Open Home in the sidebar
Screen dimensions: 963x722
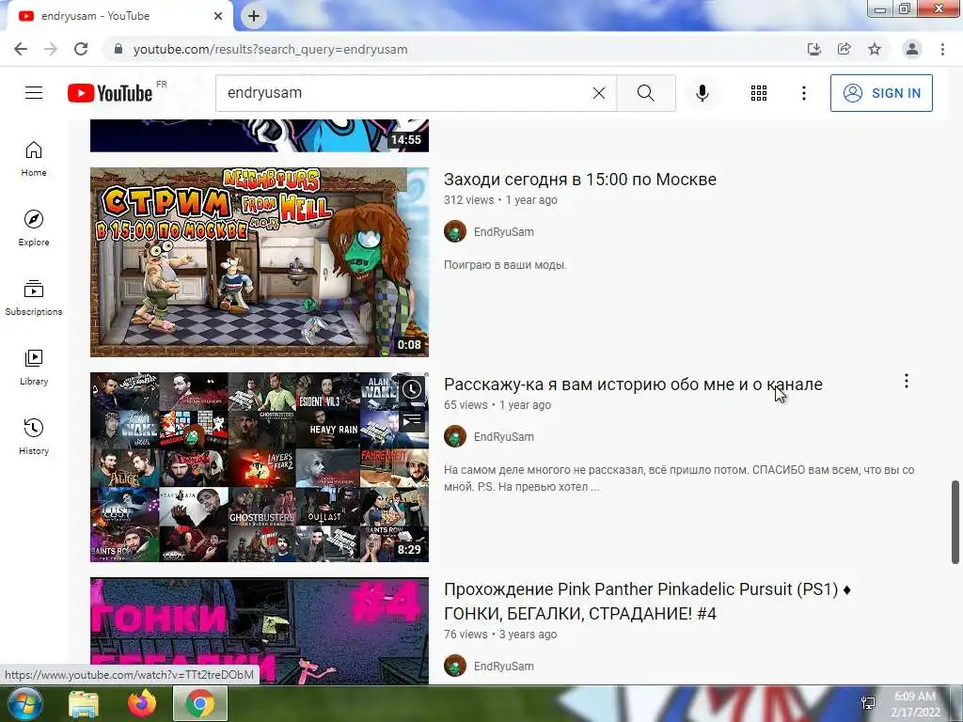(x=34, y=159)
